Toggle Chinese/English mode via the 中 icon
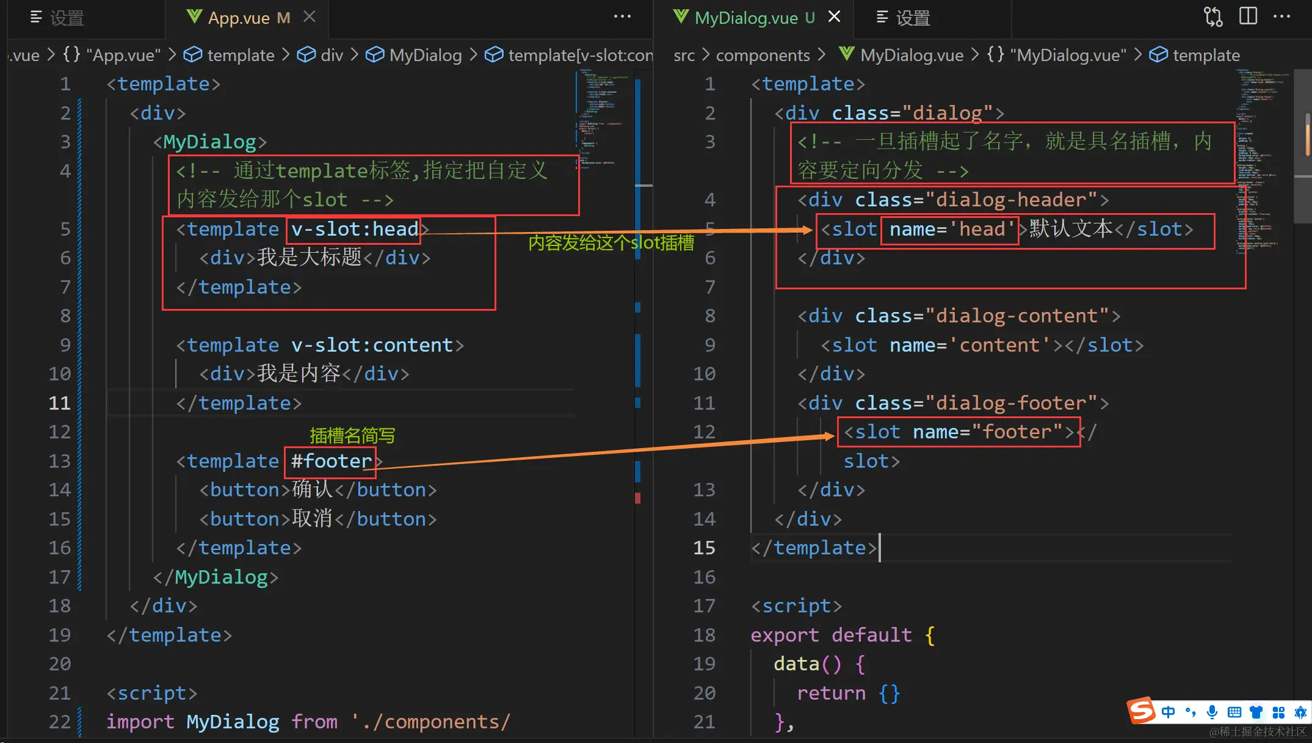The width and height of the screenshot is (1312, 743). (x=1168, y=712)
